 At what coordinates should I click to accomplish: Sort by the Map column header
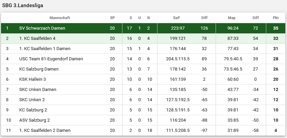(232, 18)
